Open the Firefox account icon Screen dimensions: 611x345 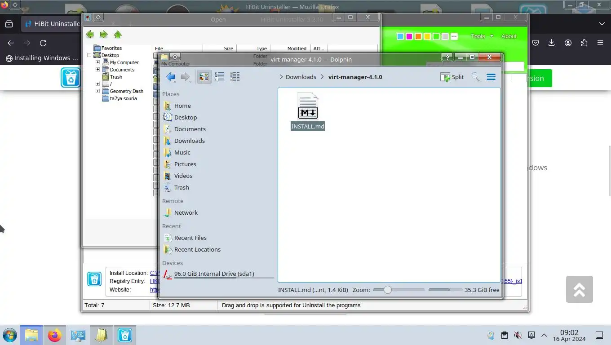pyautogui.click(x=568, y=43)
